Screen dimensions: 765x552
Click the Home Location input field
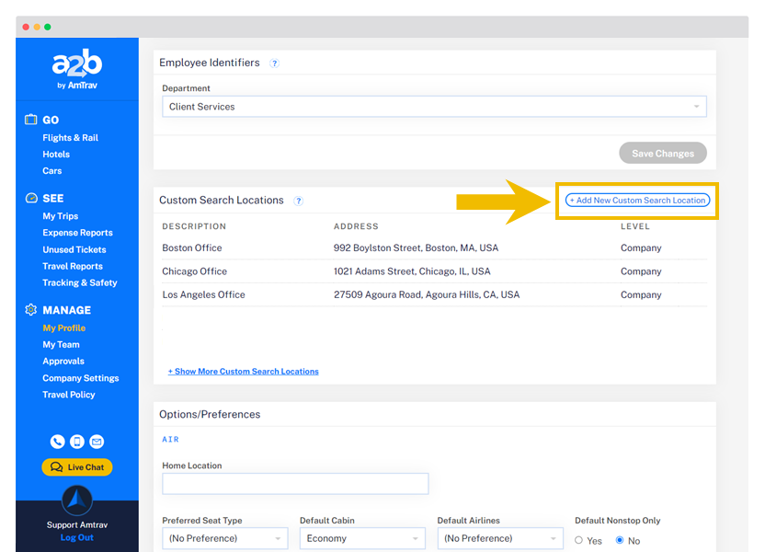point(295,484)
